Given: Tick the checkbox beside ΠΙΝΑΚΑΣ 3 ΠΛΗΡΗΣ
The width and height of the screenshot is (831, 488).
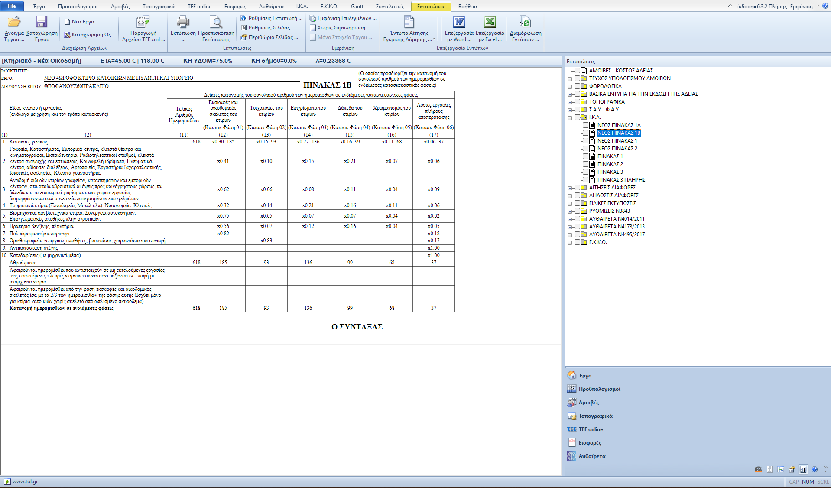Looking at the screenshot, I should 585,180.
